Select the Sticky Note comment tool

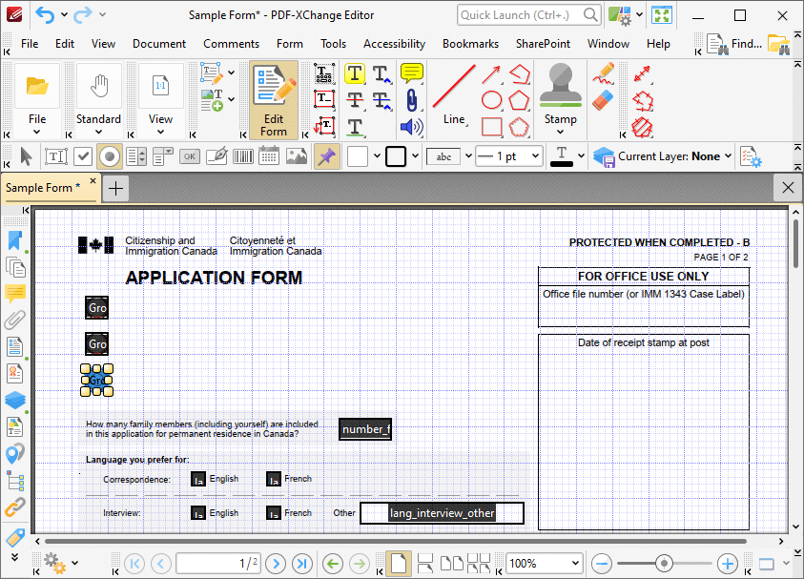click(x=411, y=73)
